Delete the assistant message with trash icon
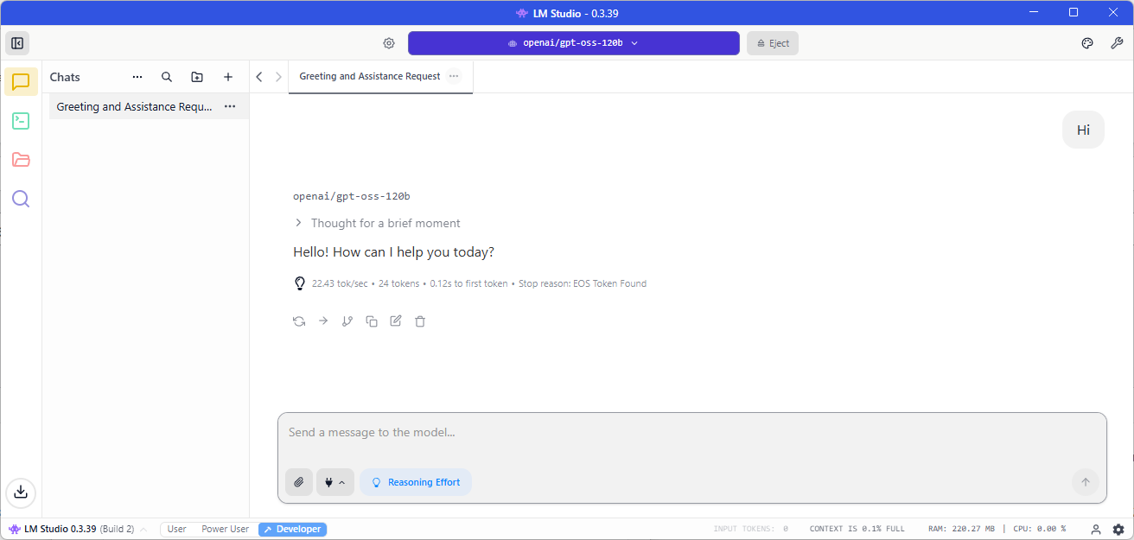 (x=420, y=321)
